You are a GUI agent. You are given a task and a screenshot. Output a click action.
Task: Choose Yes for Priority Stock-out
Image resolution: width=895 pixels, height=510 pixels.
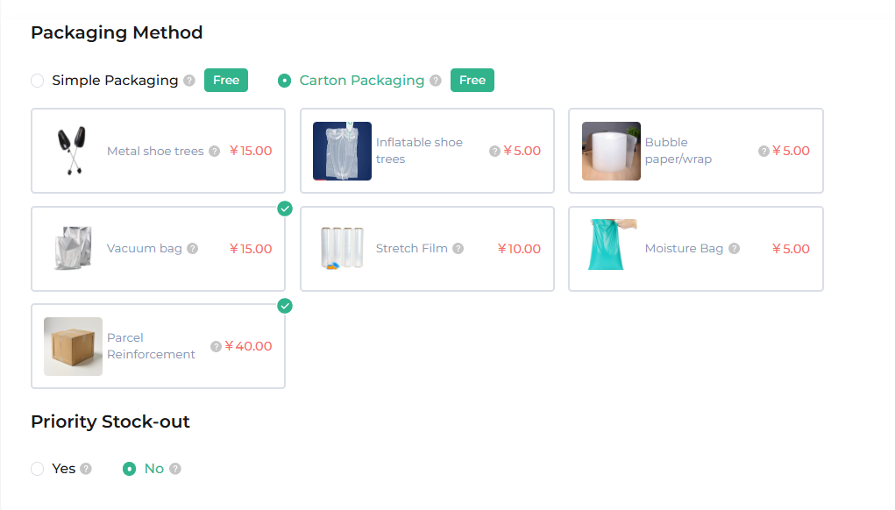pos(38,469)
